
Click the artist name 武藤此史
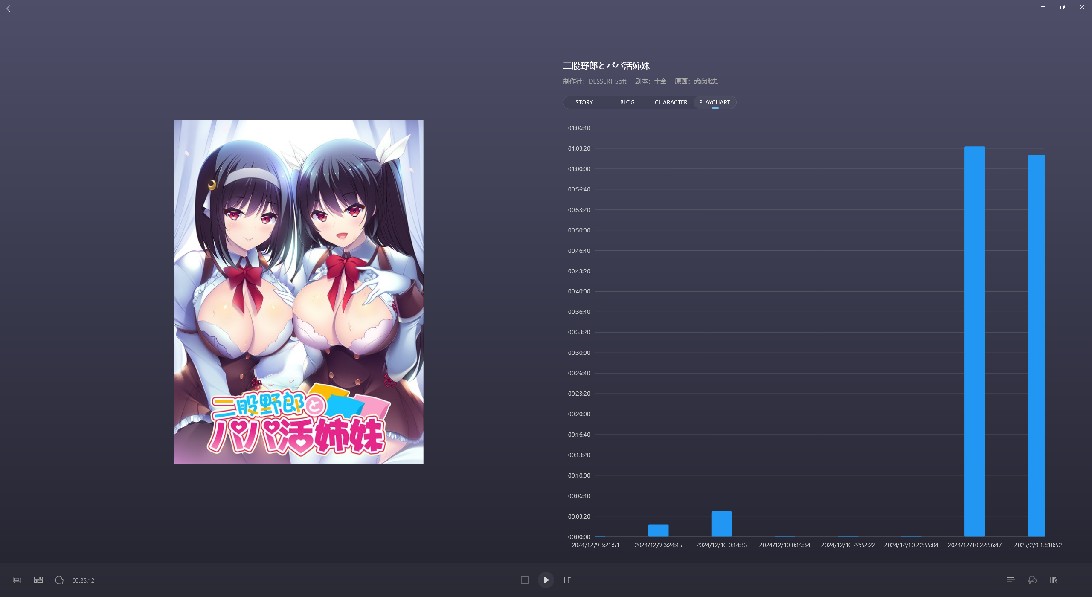click(x=706, y=81)
